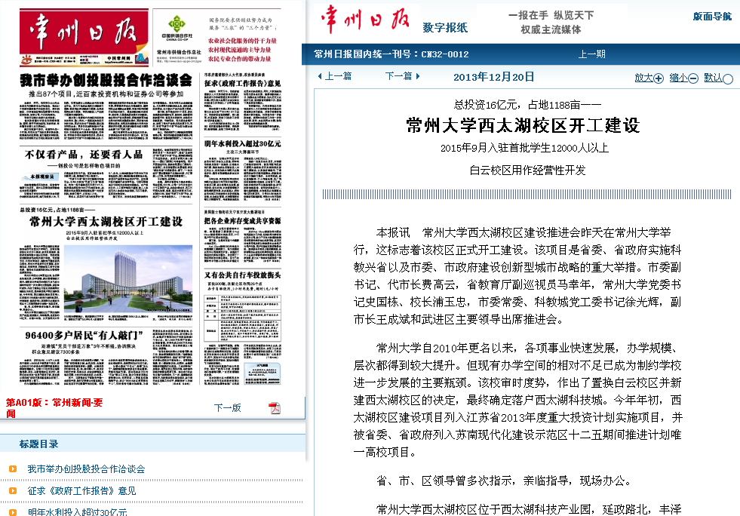Click the 标题目录 heading
The width and height of the screenshot is (740, 516).
[38, 444]
